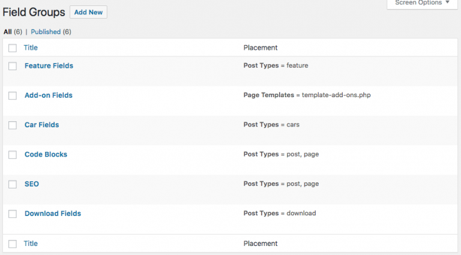Open the Download Fields field group
The height and width of the screenshot is (255, 461).
pyautogui.click(x=53, y=213)
